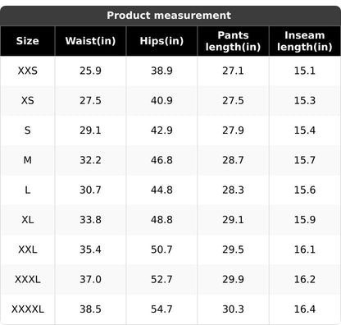The height and width of the screenshot is (325, 341).
Task: Click the Product measurement title bar
Action: tap(170, 16)
